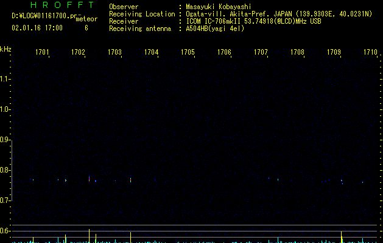Click the 1.1 frequency axis label
The image size is (383, 243).
[x=5, y=79]
